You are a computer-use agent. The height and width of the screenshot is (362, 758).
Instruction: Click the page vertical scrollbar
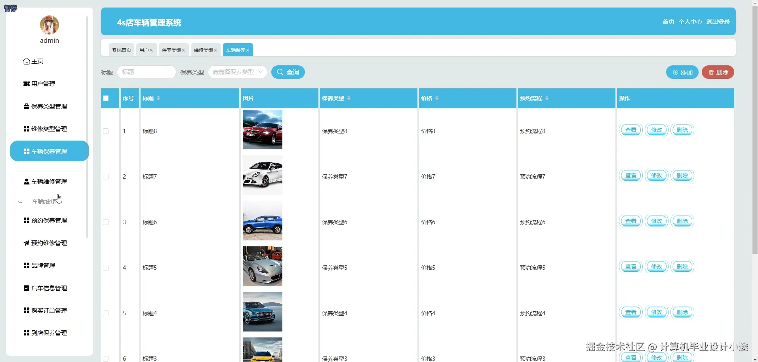tap(755, 131)
